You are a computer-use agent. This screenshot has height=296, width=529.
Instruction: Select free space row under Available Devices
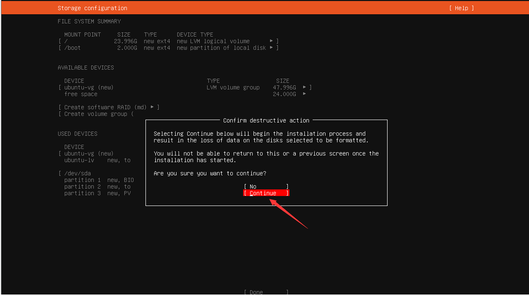(x=81, y=94)
